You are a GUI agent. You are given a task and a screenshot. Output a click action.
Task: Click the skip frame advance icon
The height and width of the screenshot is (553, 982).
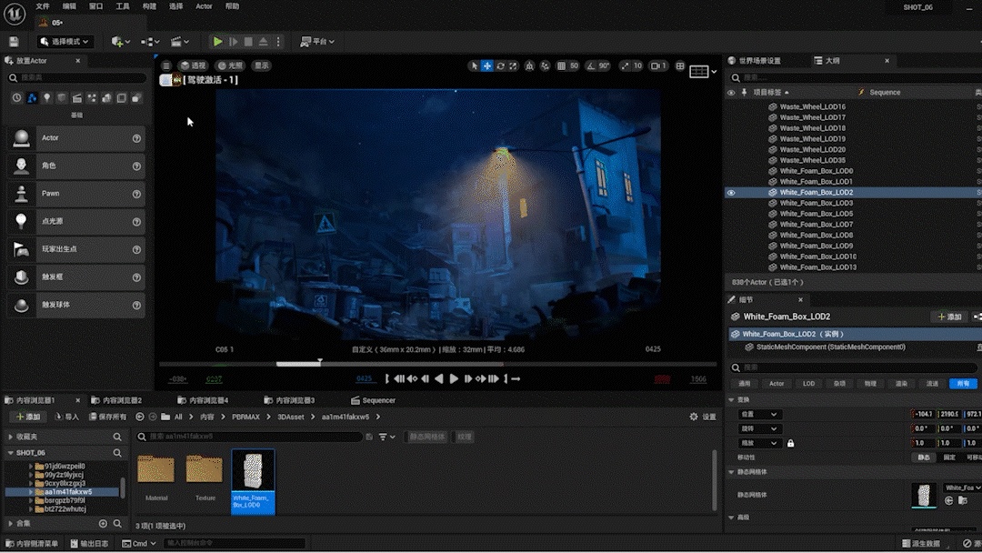tap(233, 42)
